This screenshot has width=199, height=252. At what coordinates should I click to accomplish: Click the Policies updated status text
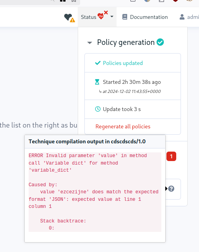(x=123, y=63)
